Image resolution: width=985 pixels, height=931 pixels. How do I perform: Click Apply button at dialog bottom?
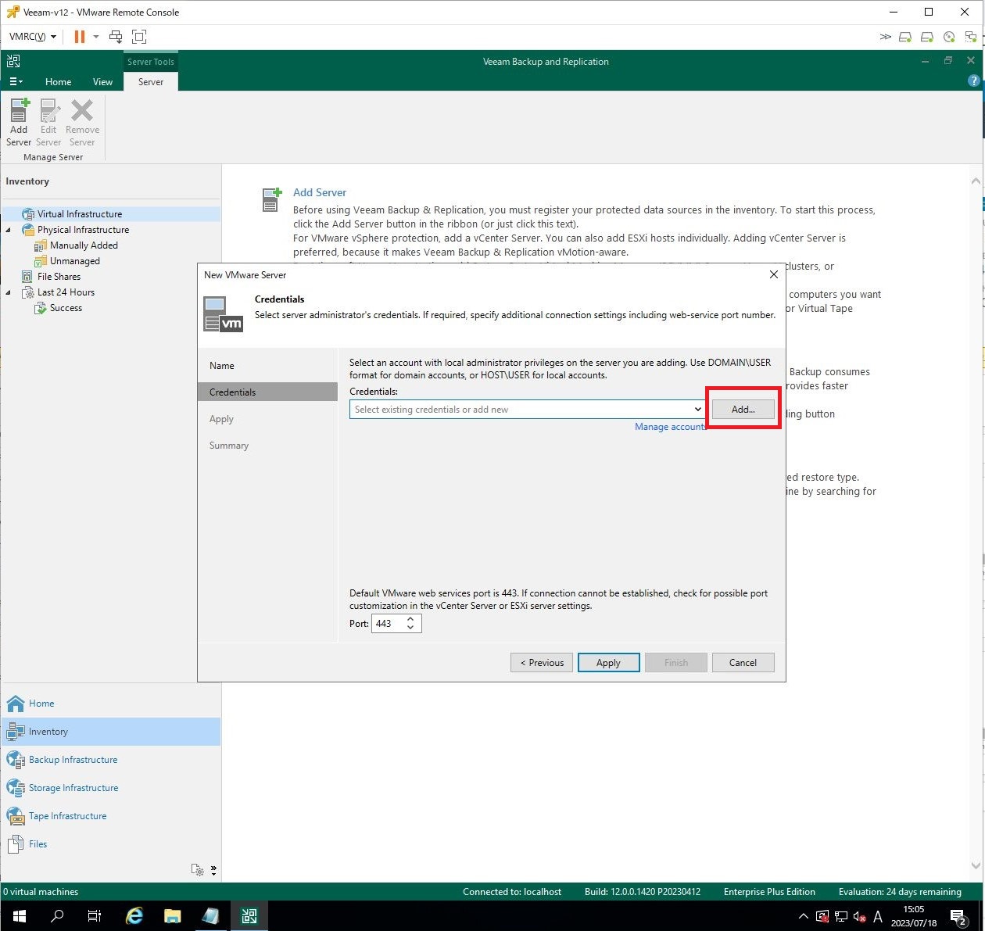[x=608, y=663]
